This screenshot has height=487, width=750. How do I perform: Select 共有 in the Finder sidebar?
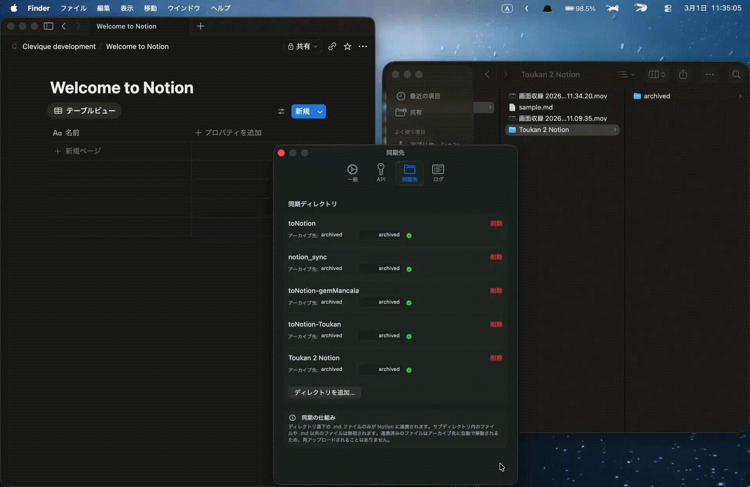[409, 112]
